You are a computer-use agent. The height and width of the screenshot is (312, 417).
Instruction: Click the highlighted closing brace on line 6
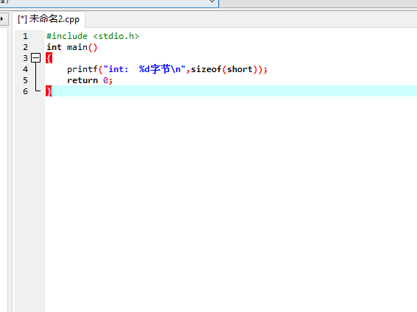49,91
